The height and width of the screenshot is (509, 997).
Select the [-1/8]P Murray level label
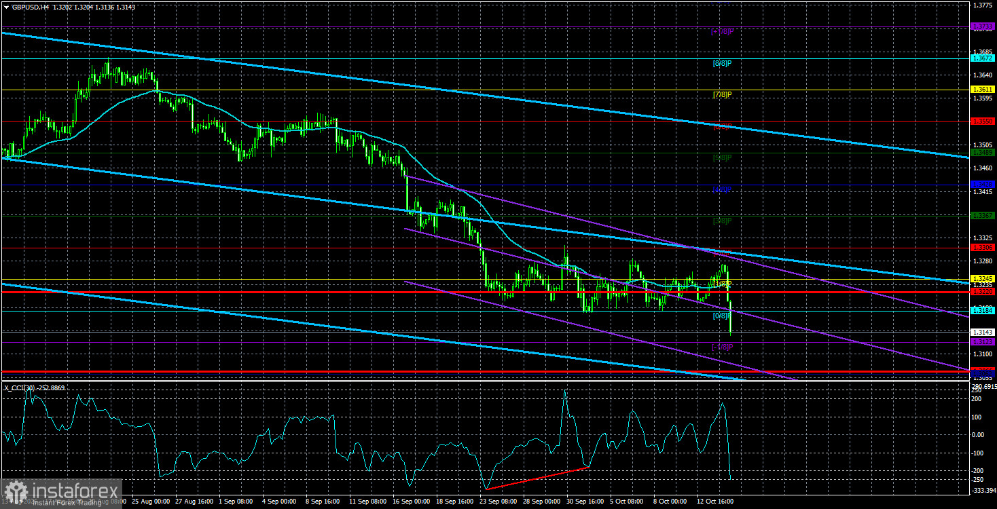pyautogui.click(x=722, y=347)
